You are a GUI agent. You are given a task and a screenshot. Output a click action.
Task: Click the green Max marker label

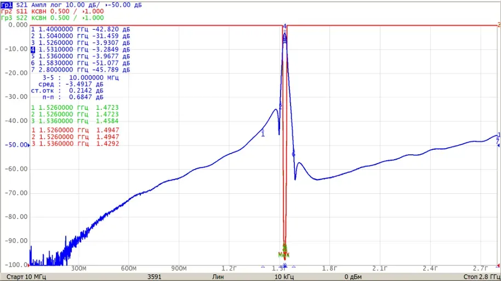point(283,255)
